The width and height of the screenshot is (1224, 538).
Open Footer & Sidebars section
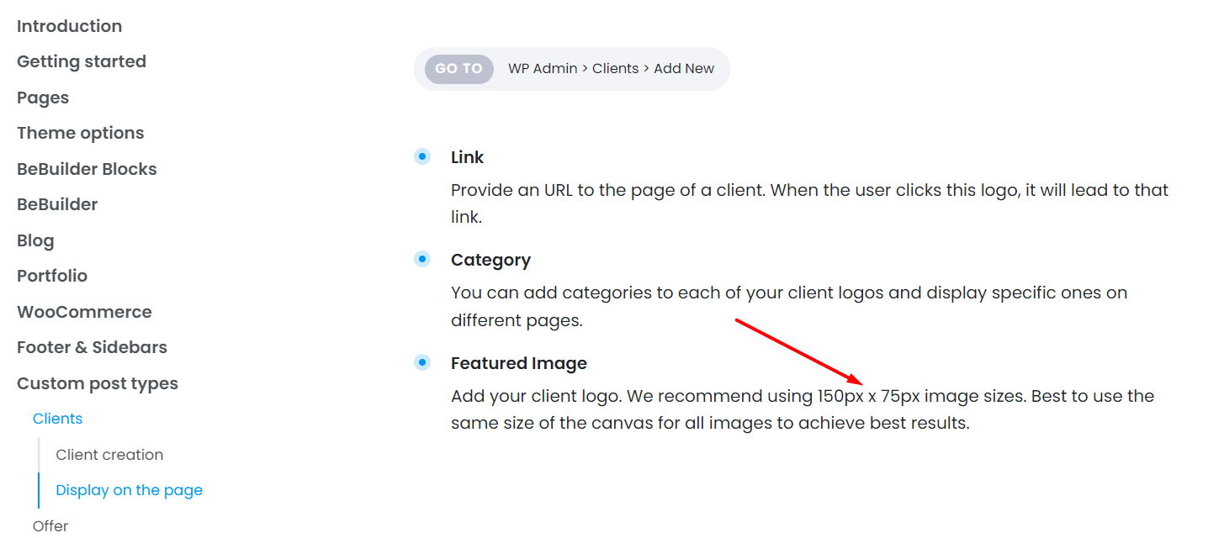[92, 347]
